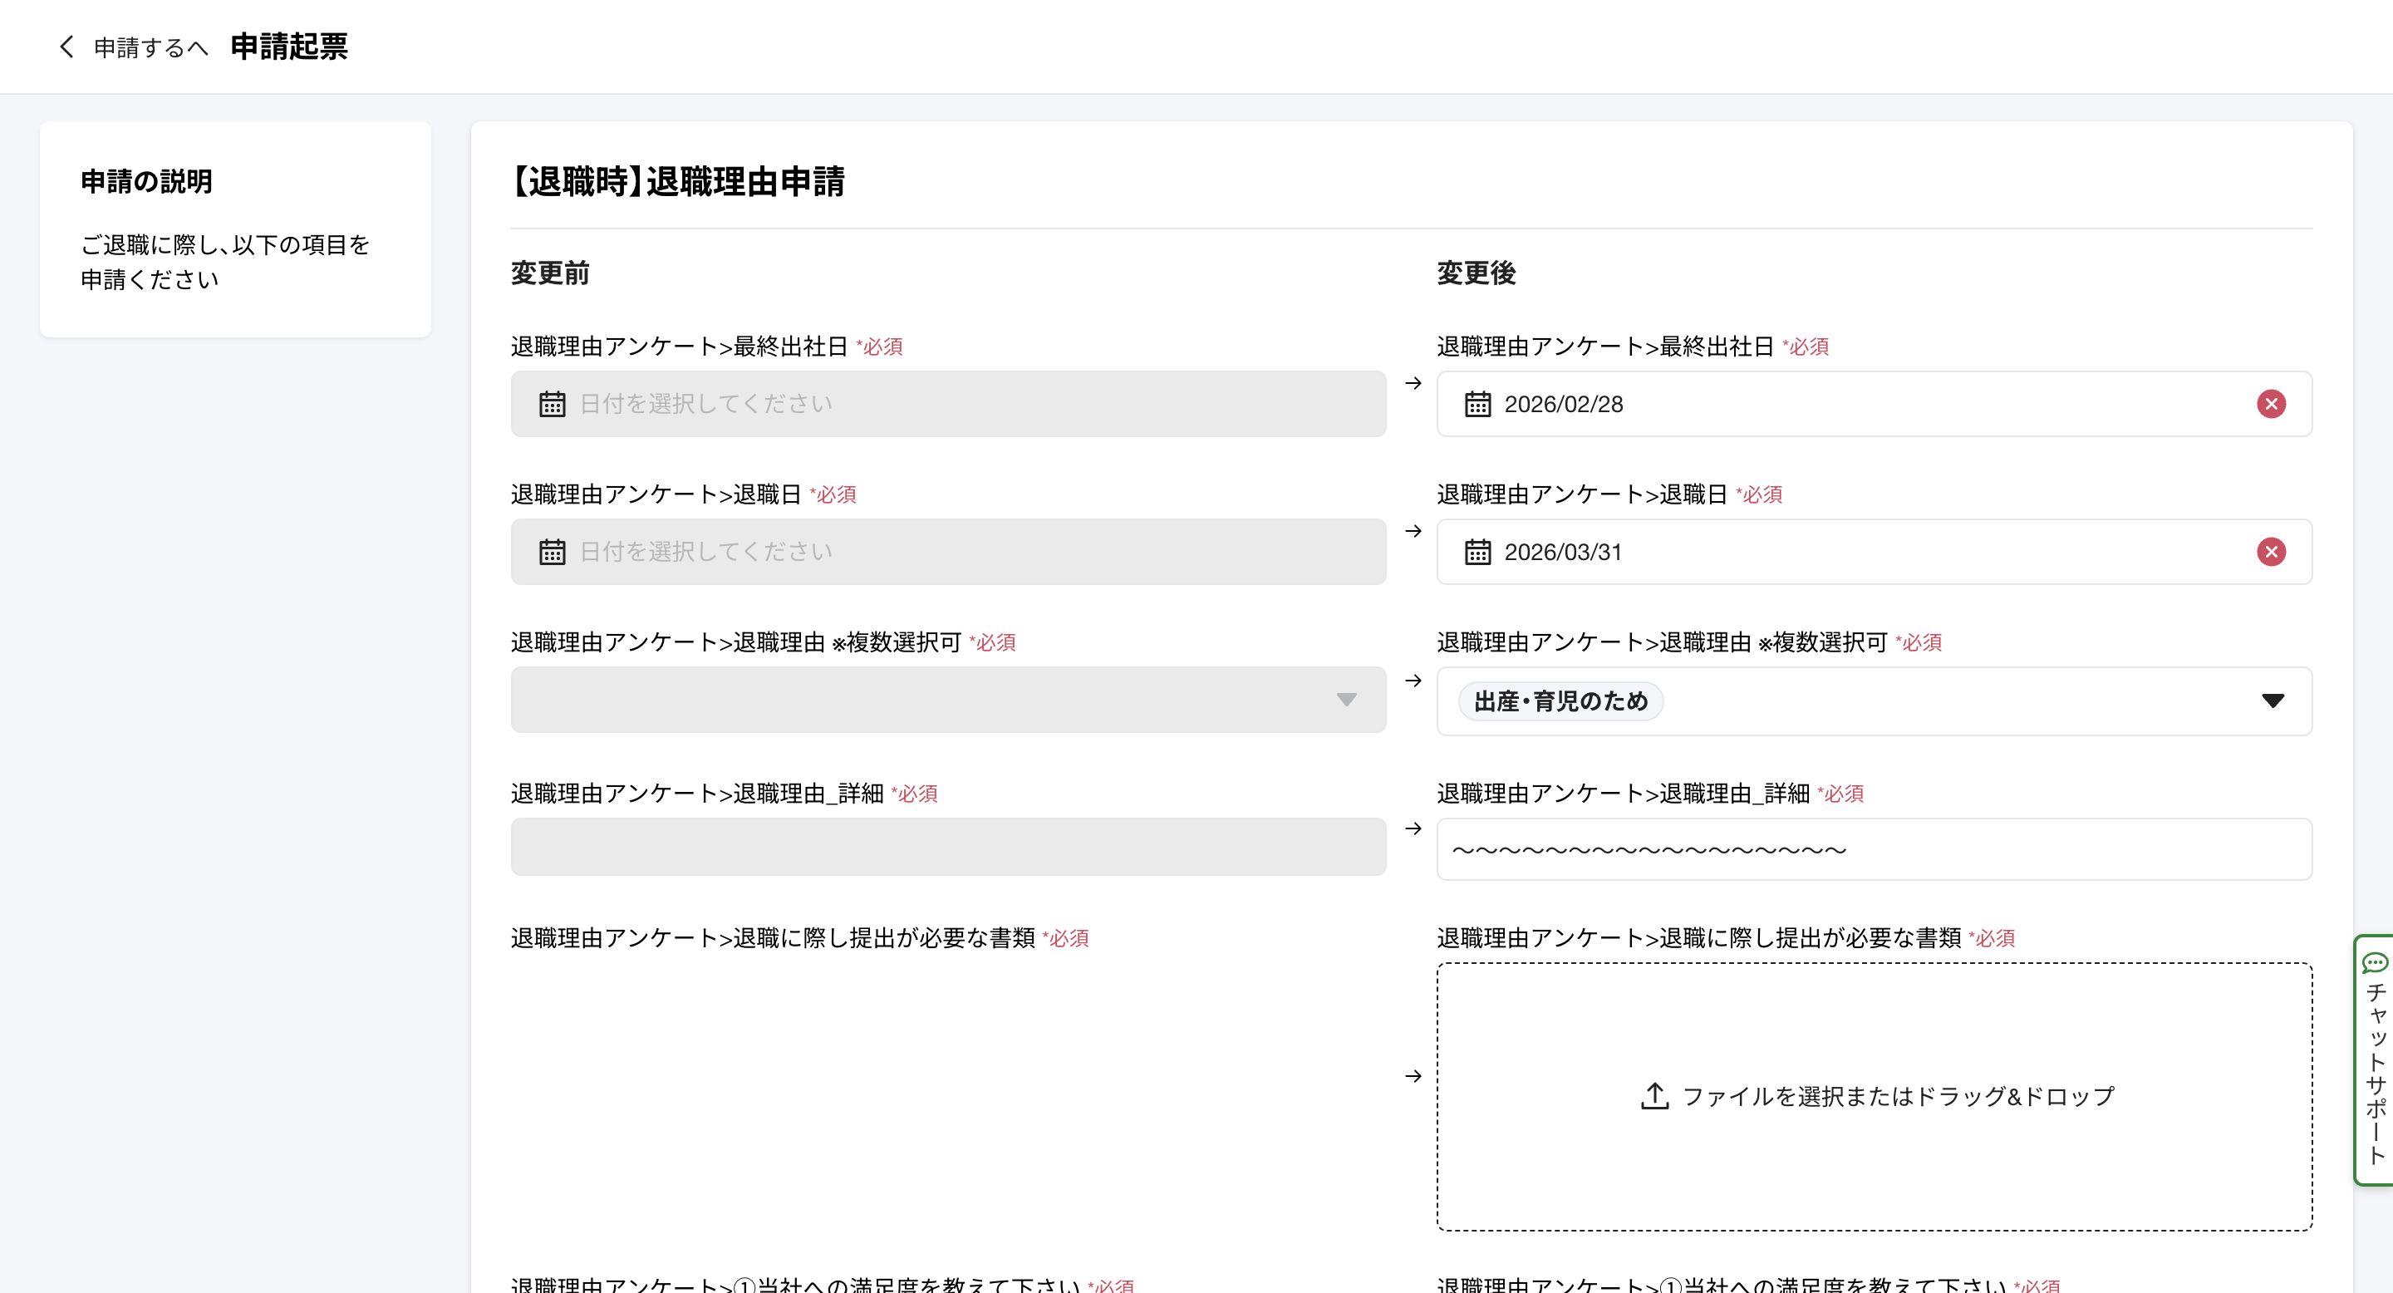Click the 申請起票 page title
Viewport: 2393px width, 1293px height.
(x=289, y=47)
